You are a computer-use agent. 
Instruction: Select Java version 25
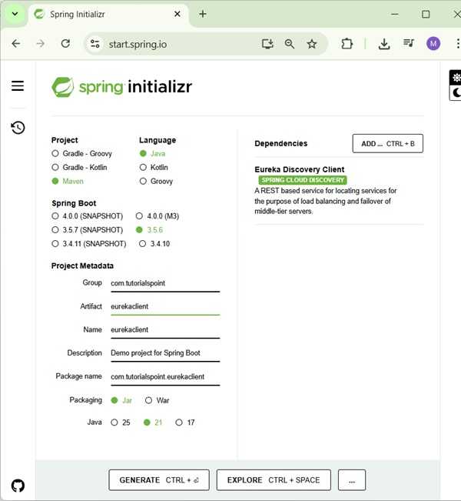click(x=121, y=423)
